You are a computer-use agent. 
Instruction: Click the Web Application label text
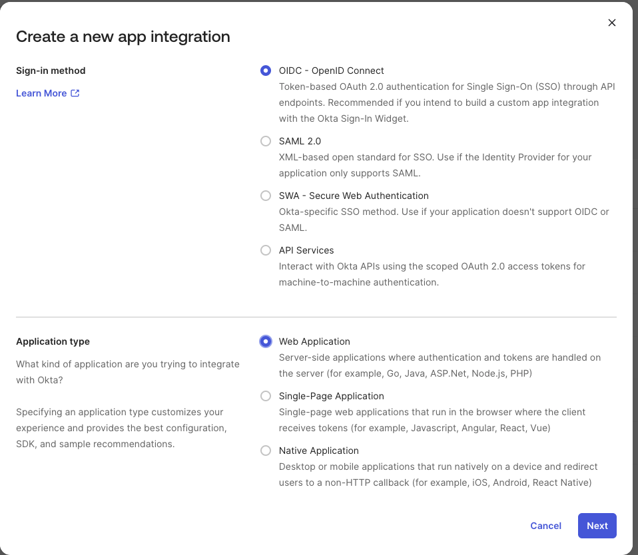click(x=314, y=341)
